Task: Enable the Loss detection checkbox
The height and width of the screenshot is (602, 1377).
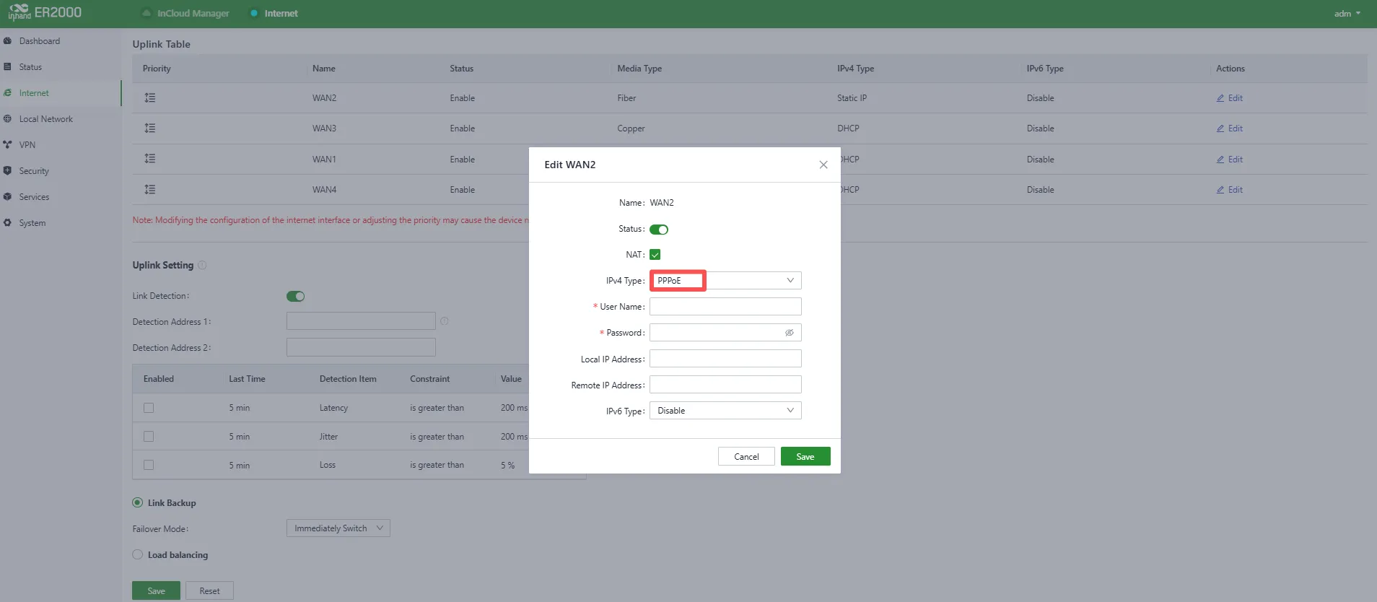Action: pos(149,465)
